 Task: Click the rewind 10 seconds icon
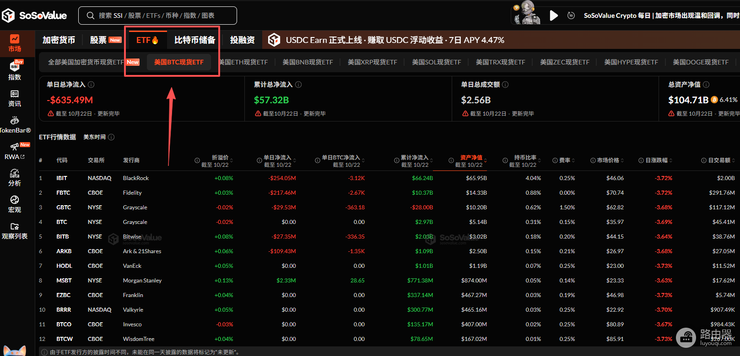tap(571, 16)
